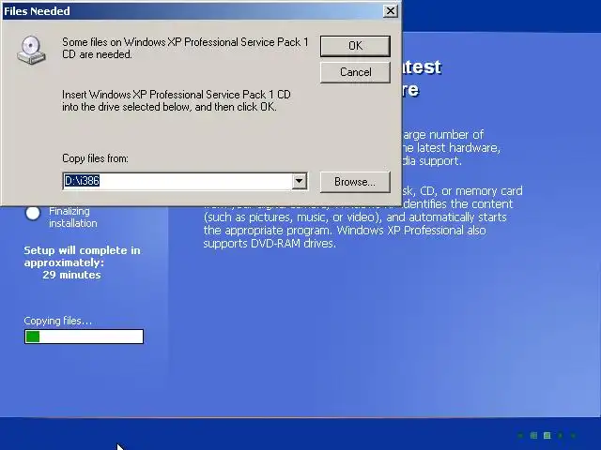
Task: Click 'supports DVD-RAM drives.' text in setup background
Action: (x=270, y=244)
